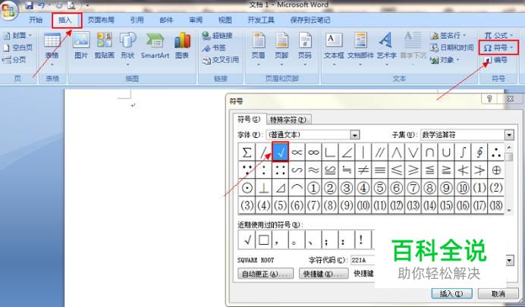Viewport: 525px width, 307px height.
Task: Click the Insert (插入) button in dialog
Action: coord(451,293)
